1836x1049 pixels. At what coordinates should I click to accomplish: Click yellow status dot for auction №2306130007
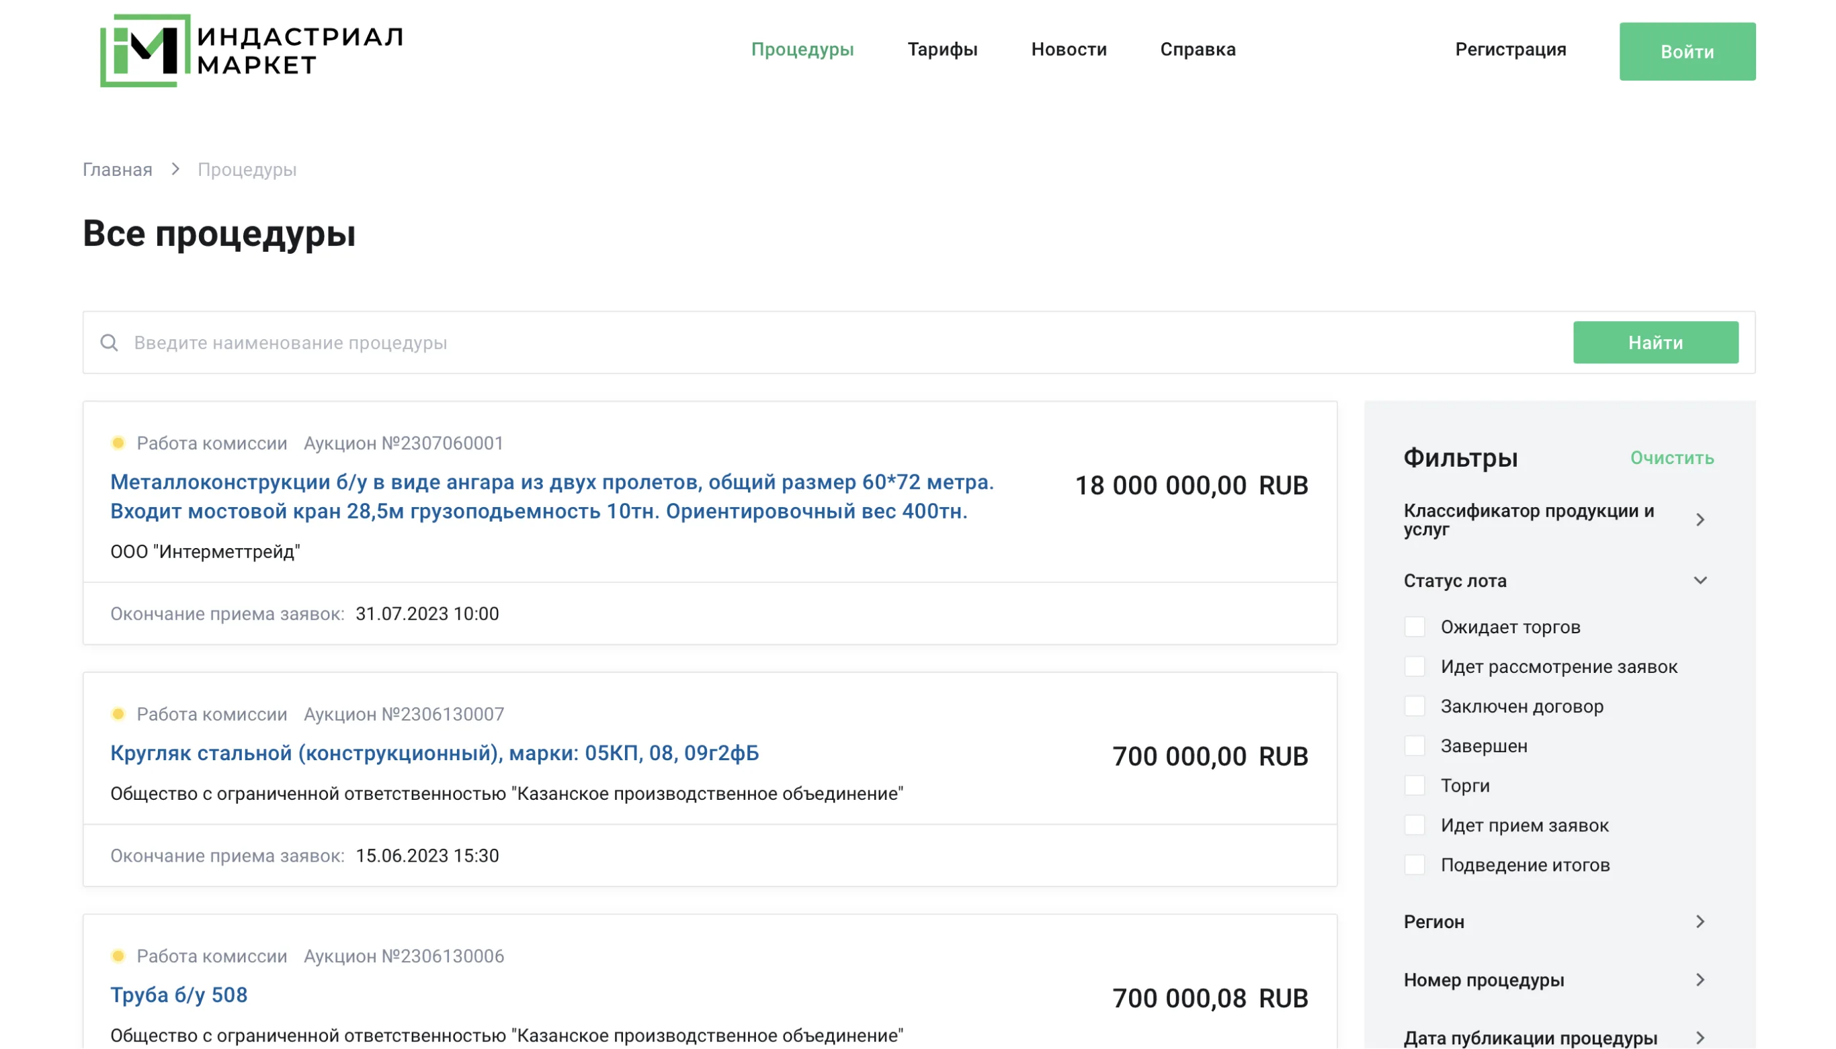click(x=118, y=714)
